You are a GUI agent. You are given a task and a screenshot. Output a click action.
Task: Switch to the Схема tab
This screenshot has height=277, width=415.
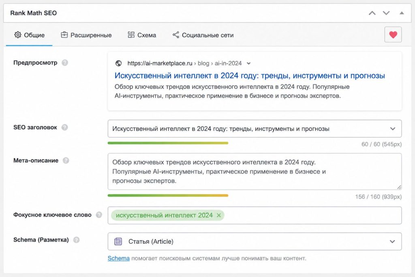(142, 35)
